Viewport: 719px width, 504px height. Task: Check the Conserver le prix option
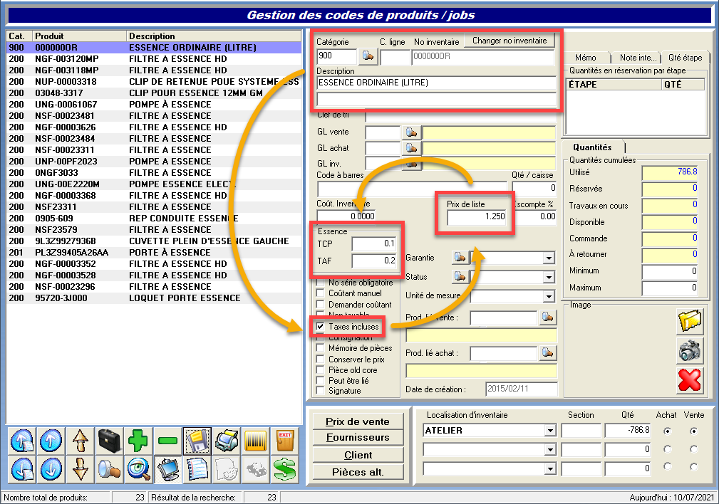coord(321,359)
